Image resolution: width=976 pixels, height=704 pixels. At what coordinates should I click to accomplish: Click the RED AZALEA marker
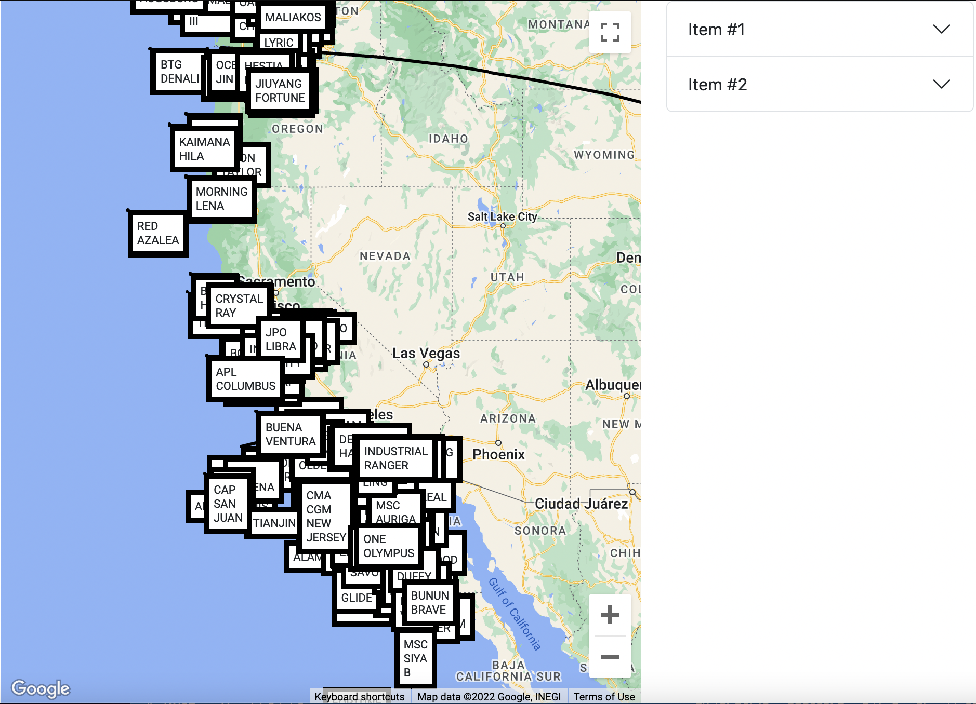pos(158,233)
